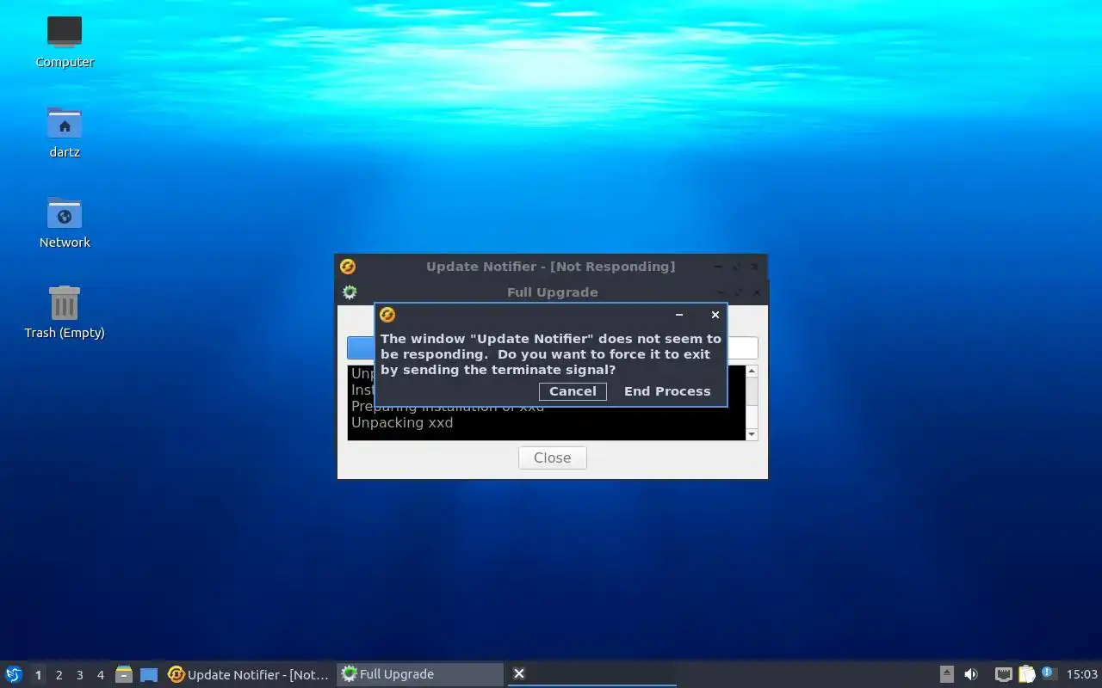Screen dimensions: 1102x688
Task: Click the X-icon taskbar window entry
Action: click(591, 674)
